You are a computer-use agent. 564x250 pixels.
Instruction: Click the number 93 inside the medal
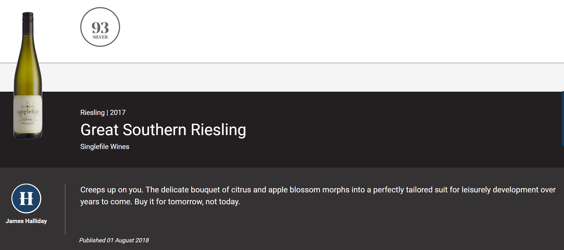pos(100,28)
